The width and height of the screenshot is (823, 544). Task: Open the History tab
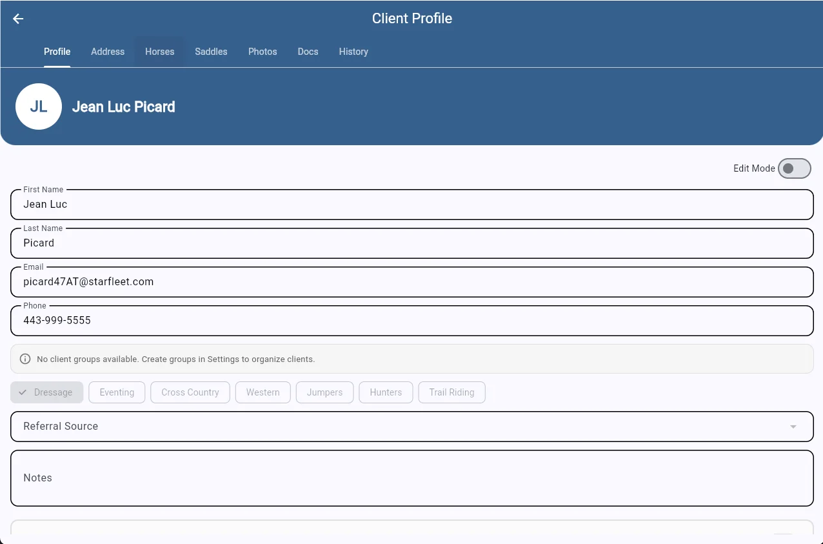pos(353,52)
